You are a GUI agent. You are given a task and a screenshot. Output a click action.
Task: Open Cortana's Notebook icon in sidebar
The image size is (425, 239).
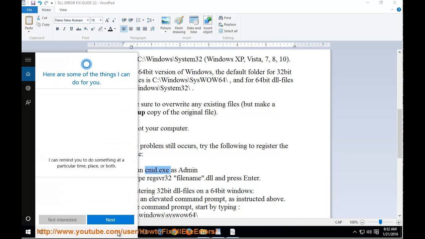tap(28, 88)
